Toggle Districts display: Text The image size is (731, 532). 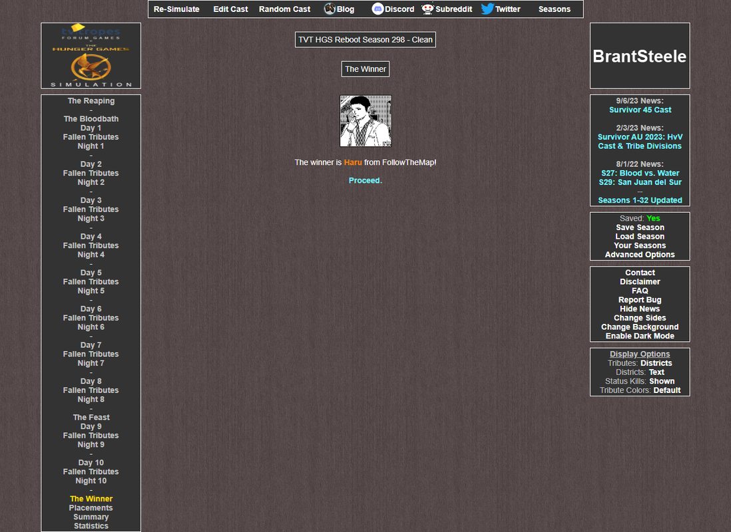tap(656, 372)
